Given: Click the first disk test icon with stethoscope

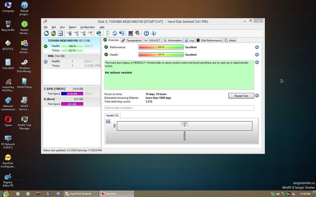Looking at the screenshot, I should pyautogui.click(x=69, y=33).
